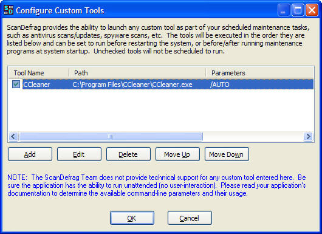322x234 pixels.
Task: Select the CCleaner tool name
Action: (x=36, y=84)
